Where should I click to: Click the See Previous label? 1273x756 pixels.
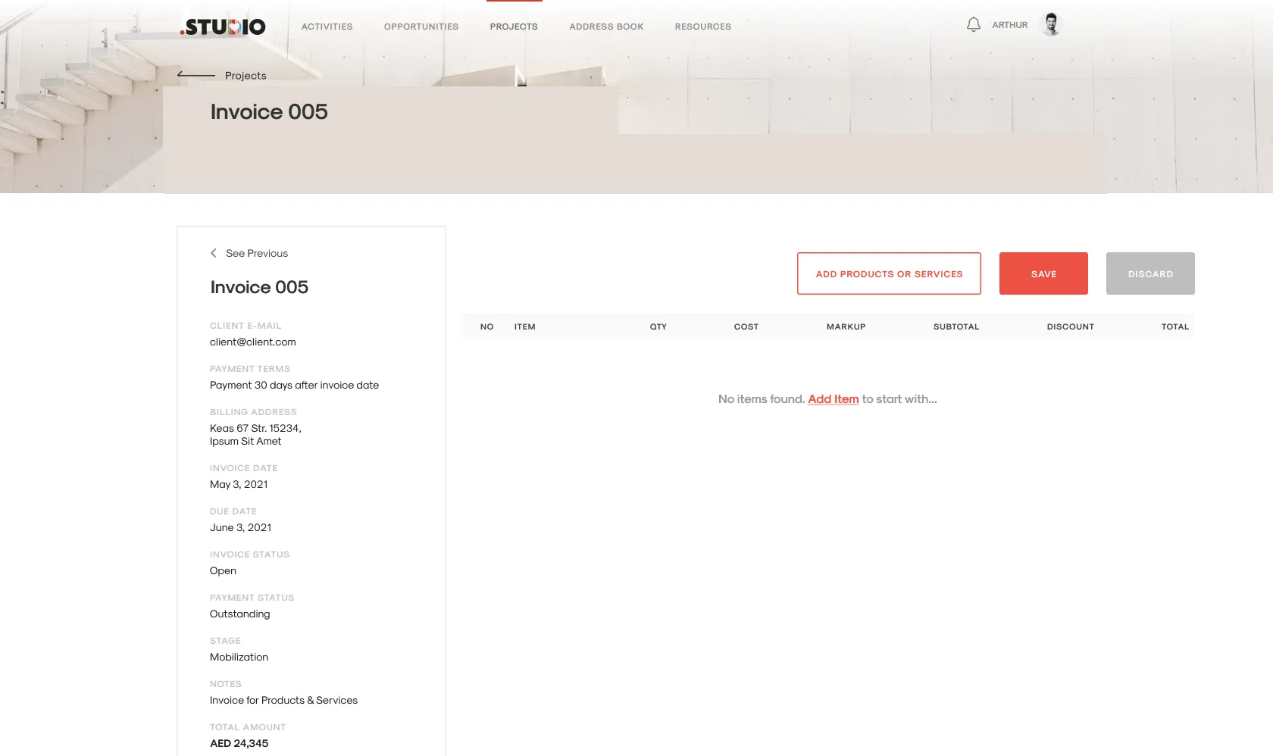click(x=257, y=253)
